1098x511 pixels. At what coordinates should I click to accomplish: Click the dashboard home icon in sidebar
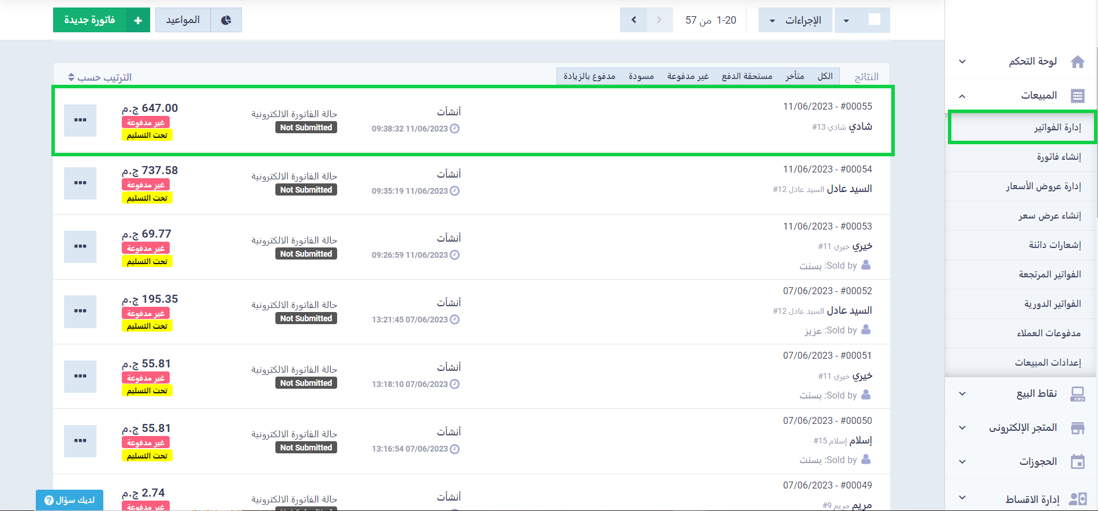coord(1077,62)
